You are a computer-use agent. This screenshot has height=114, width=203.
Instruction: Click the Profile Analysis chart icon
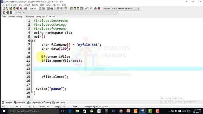coord(95,9)
